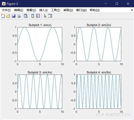Select the title "Subplot 3: sin(4x)"
Screen dimensions: 134x120
[40, 72]
